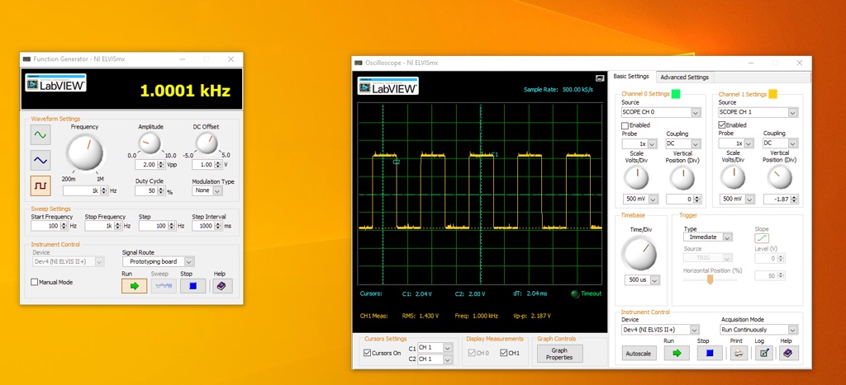Click the Oscilloscope Log icon

pos(763,353)
